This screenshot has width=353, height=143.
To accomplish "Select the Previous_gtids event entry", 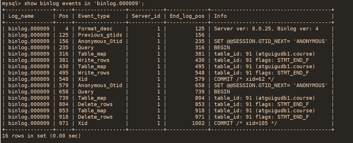I will click(x=100, y=35).
